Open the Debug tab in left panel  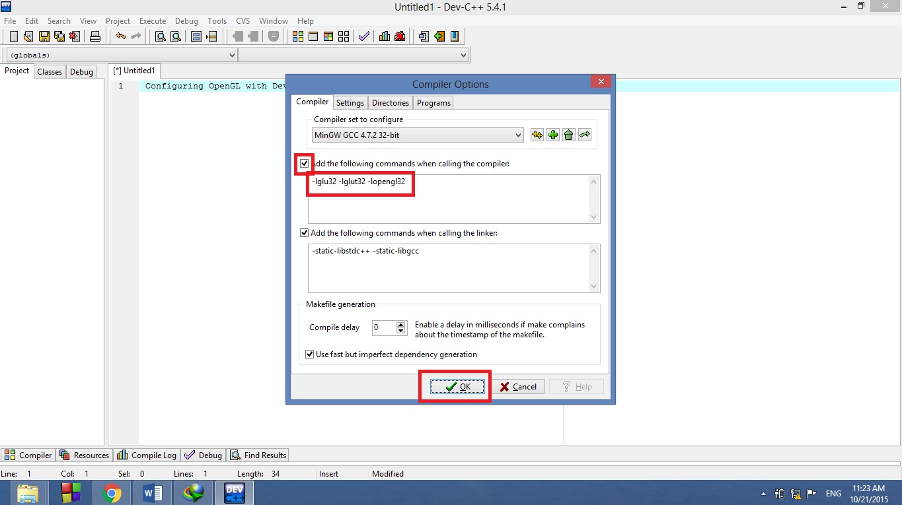(81, 71)
